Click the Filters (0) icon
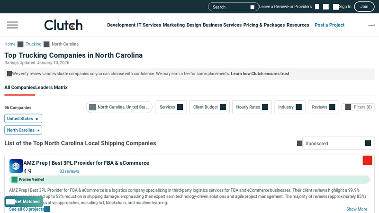This screenshot has height=213, width=379. pyautogui.click(x=348, y=107)
